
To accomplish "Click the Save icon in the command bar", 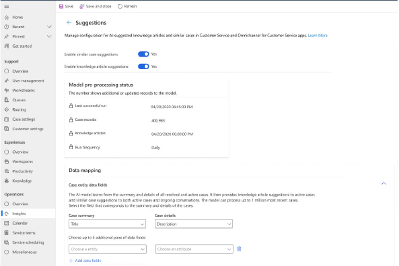I will pyautogui.click(x=61, y=6).
